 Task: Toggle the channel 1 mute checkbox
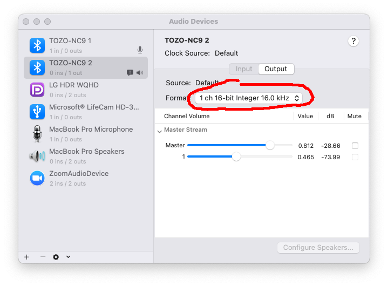click(355, 157)
